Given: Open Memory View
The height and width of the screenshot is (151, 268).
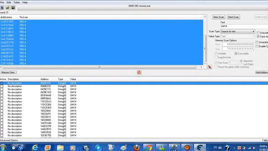Looking at the screenshot, I should [x=8, y=73].
